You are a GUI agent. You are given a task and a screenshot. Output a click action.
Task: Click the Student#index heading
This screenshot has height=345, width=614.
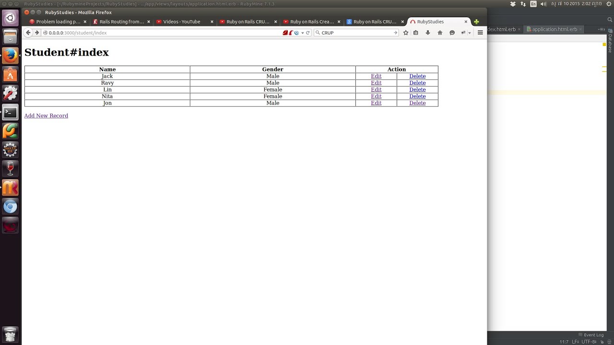point(67,52)
